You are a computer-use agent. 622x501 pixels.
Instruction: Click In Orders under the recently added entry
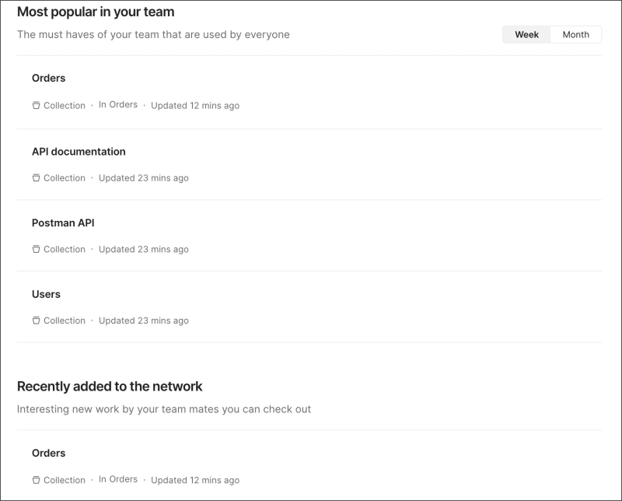(119, 478)
